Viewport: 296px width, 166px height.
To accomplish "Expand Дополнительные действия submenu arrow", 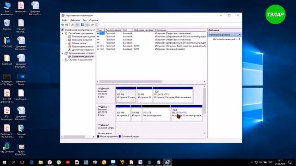I will click(x=240, y=39).
